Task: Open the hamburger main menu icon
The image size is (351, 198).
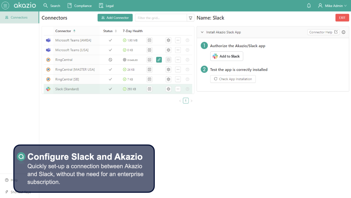Action: pos(5,5)
